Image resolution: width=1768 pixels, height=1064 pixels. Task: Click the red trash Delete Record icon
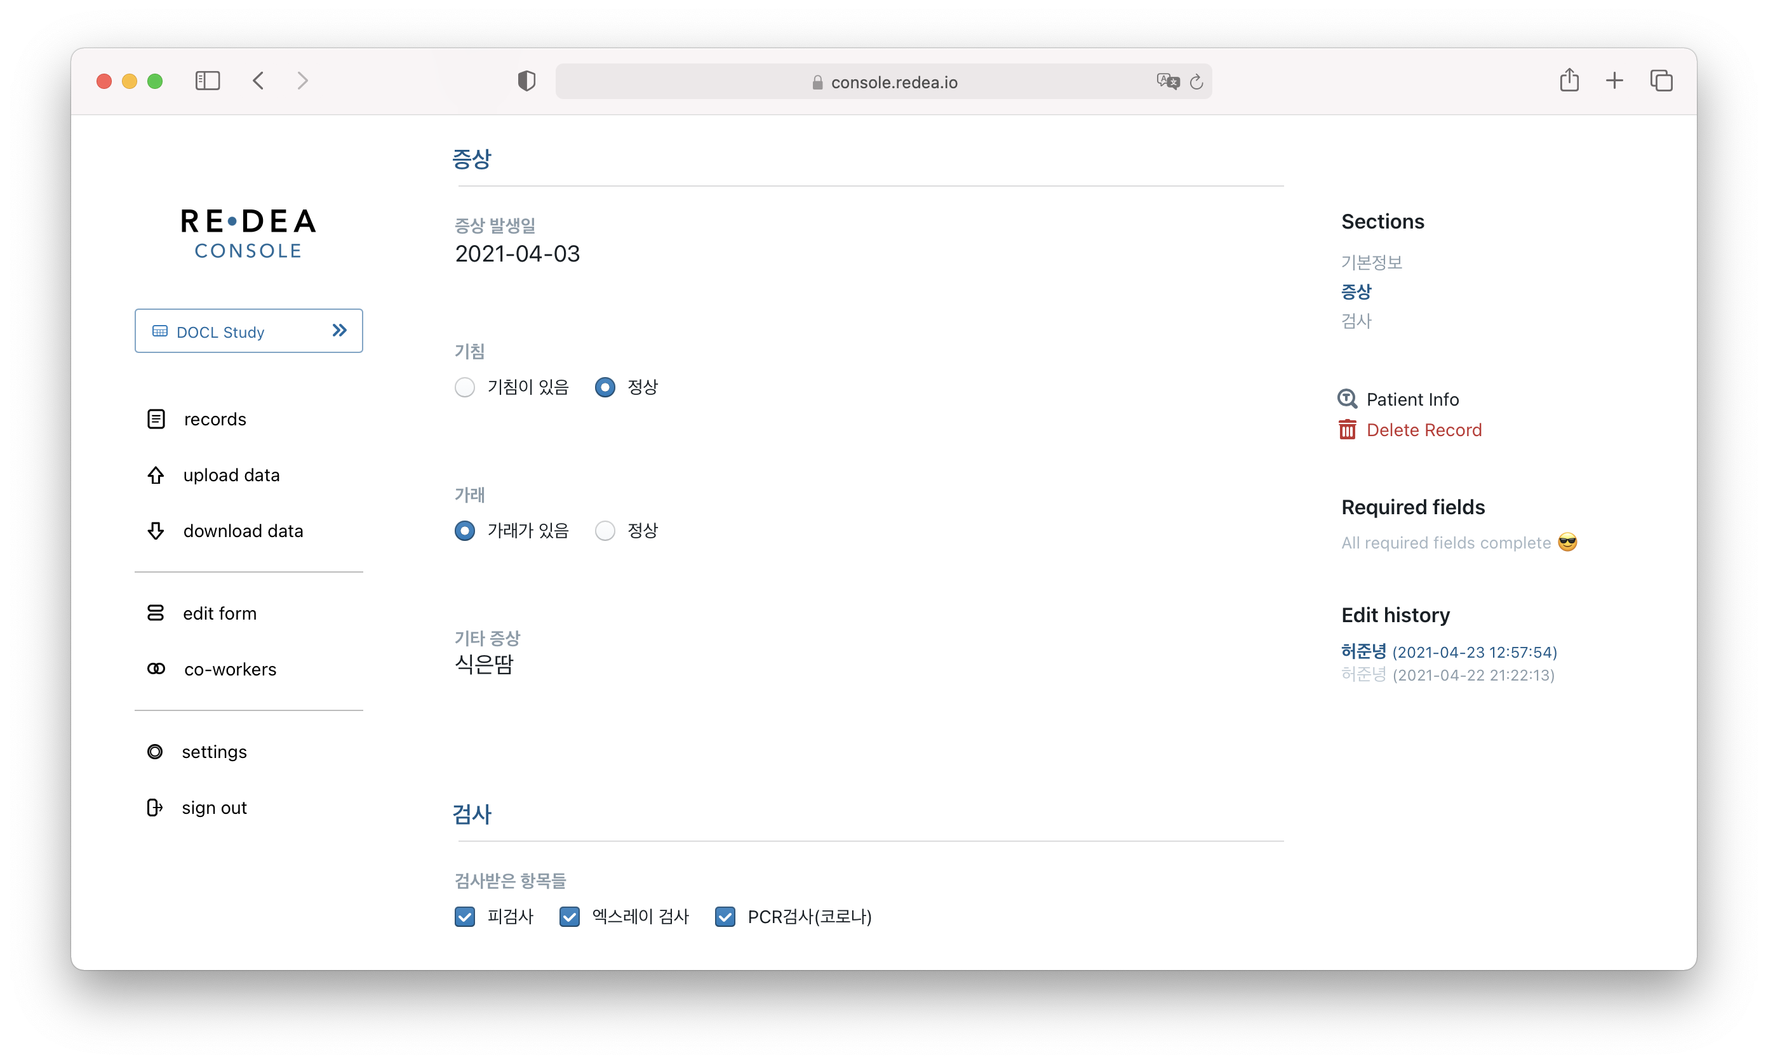pos(1347,430)
